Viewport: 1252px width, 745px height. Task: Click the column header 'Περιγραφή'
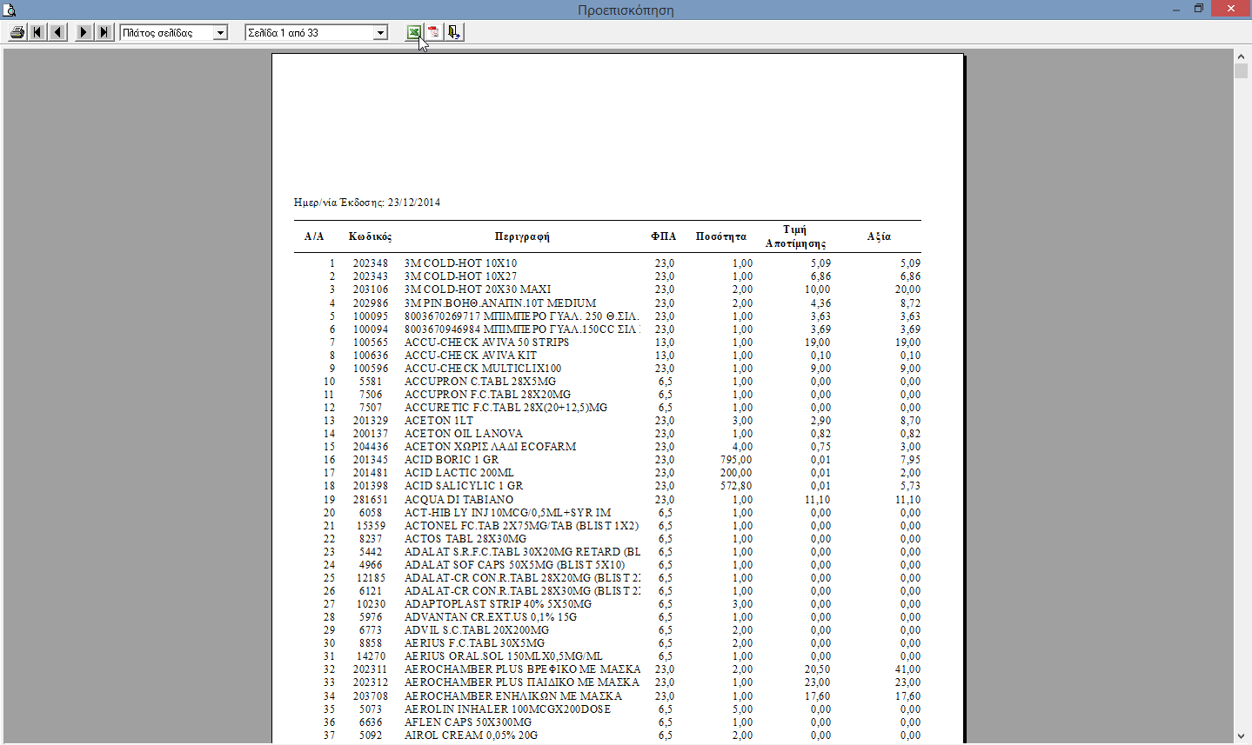522,236
